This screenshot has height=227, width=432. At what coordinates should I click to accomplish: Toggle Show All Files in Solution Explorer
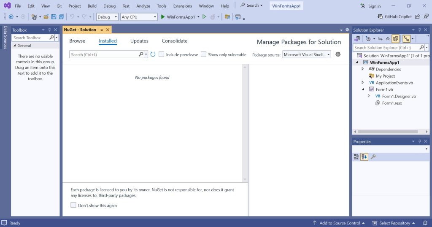[x=395, y=39]
